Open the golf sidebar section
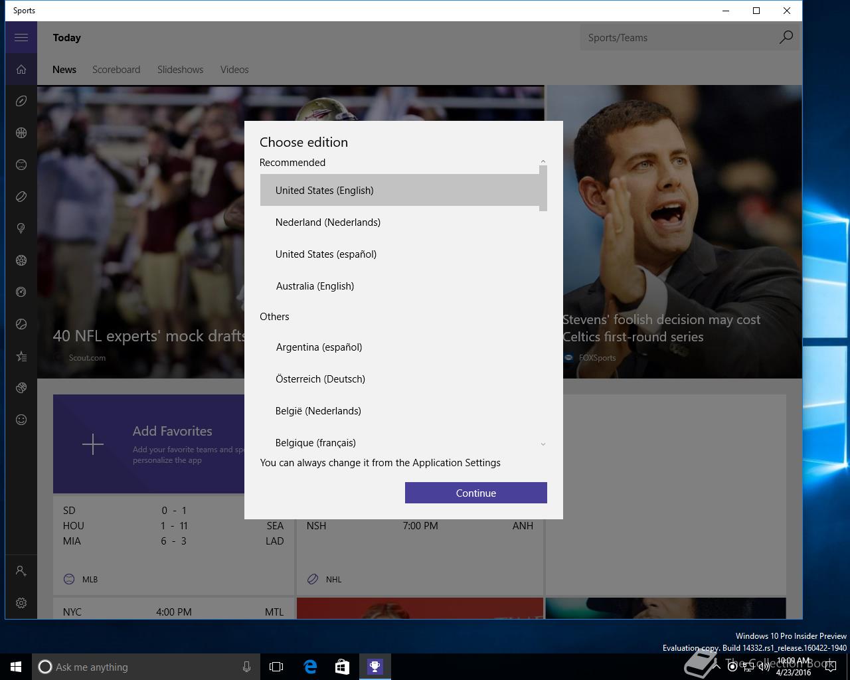This screenshot has width=850, height=680. pyautogui.click(x=21, y=228)
